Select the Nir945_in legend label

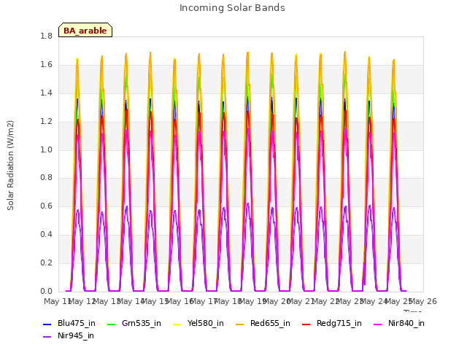(x=76, y=336)
